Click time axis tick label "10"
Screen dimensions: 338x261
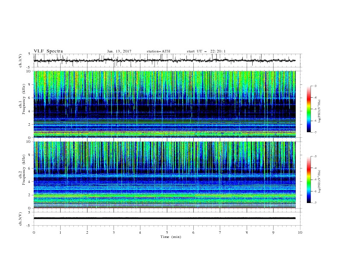pyautogui.click(x=300, y=232)
